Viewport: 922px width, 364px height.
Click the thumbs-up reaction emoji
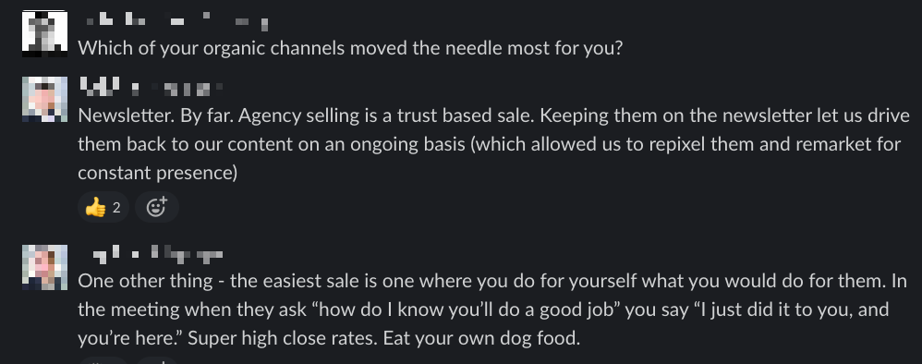pyautogui.click(x=95, y=207)
